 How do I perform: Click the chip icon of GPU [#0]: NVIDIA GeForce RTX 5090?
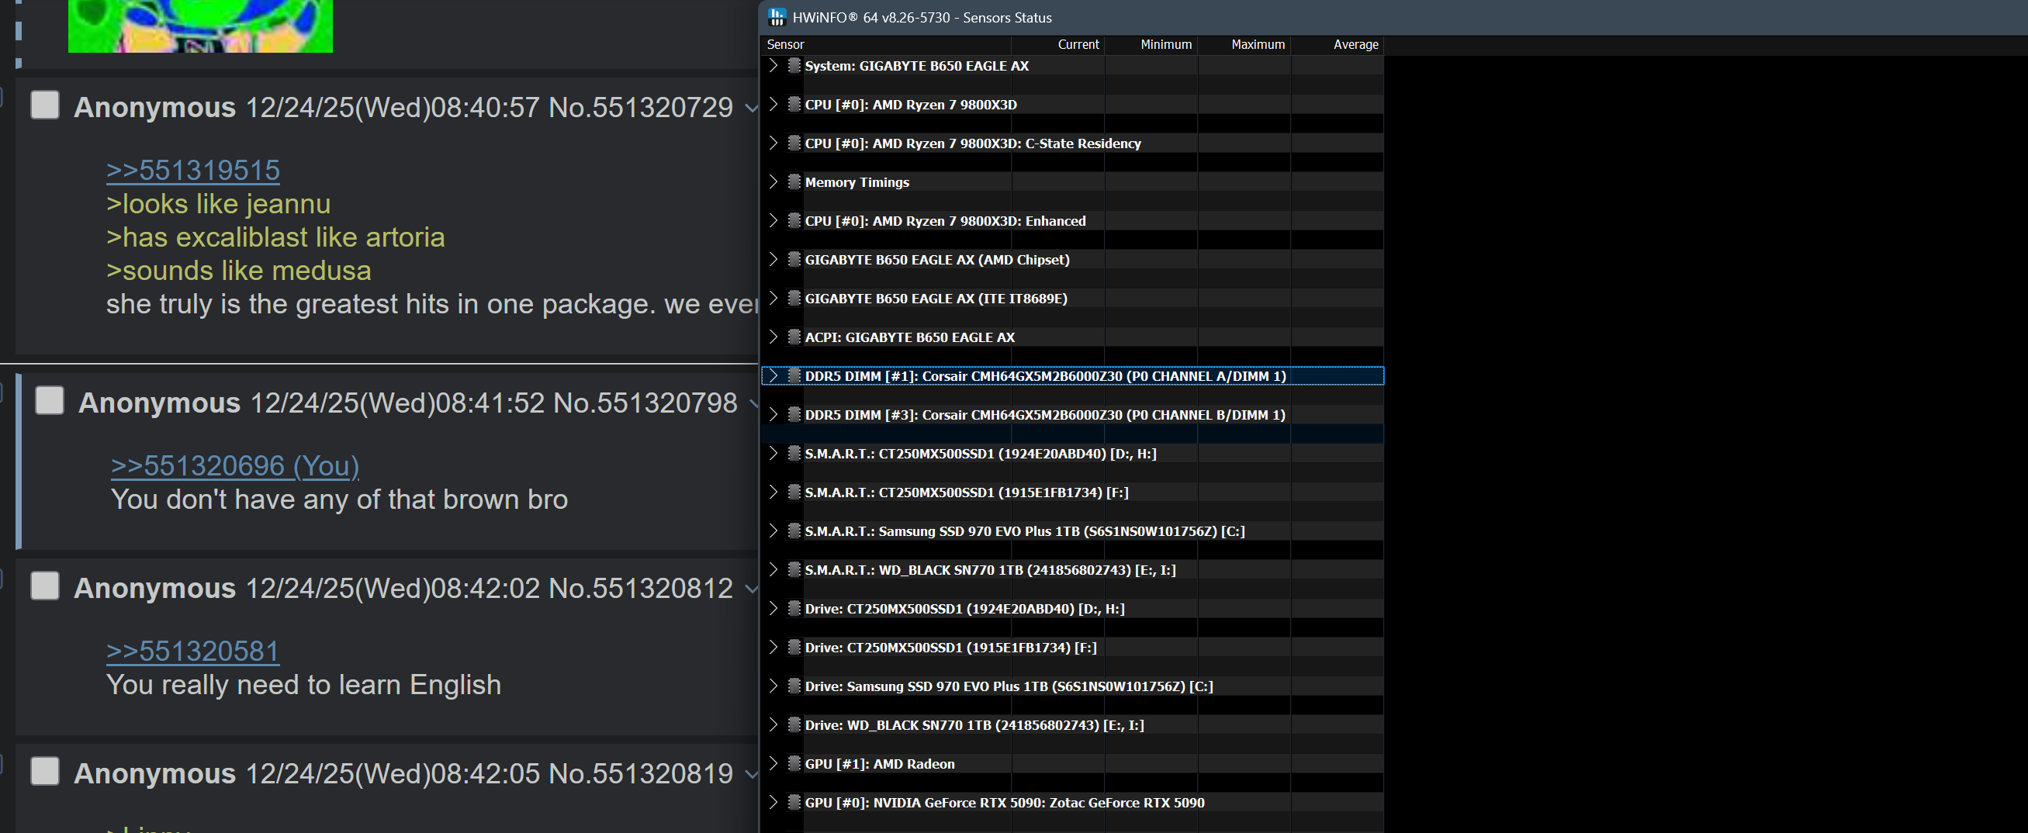794,802
